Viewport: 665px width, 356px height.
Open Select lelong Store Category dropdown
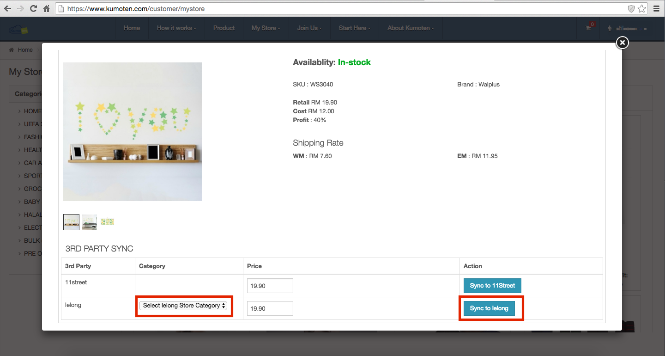tap(183, 306)
